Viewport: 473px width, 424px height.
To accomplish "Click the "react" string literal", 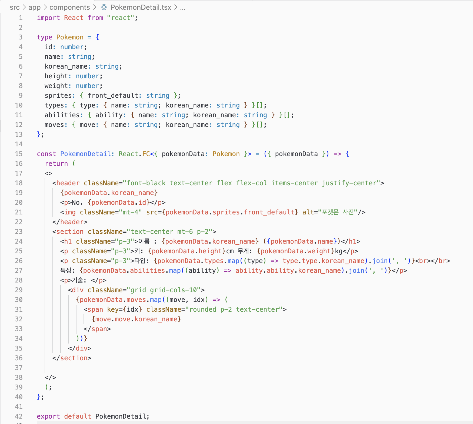I will (x=121, y=18).
